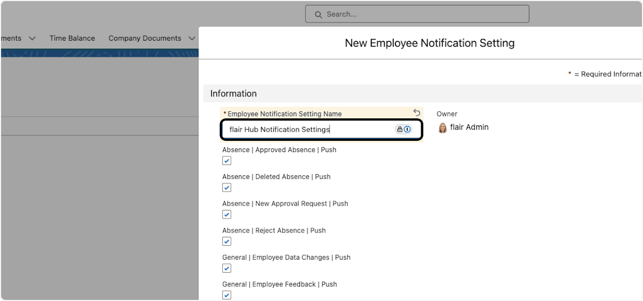The image size is (643, 301).
Task: Click the New Employee Notification Setting title
Action: (x=430, y=43)
